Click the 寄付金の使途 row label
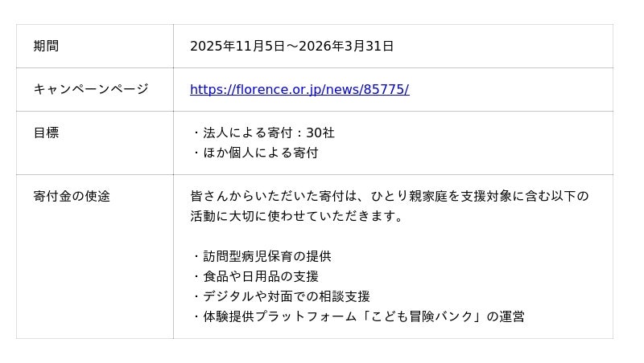The image size is (644, 363). [x=72, y=196]
